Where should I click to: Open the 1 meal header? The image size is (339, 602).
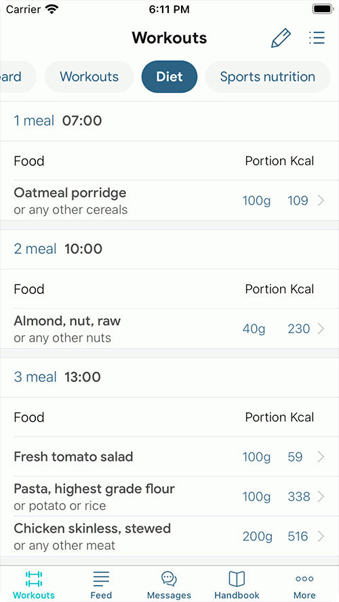(169, 121)
